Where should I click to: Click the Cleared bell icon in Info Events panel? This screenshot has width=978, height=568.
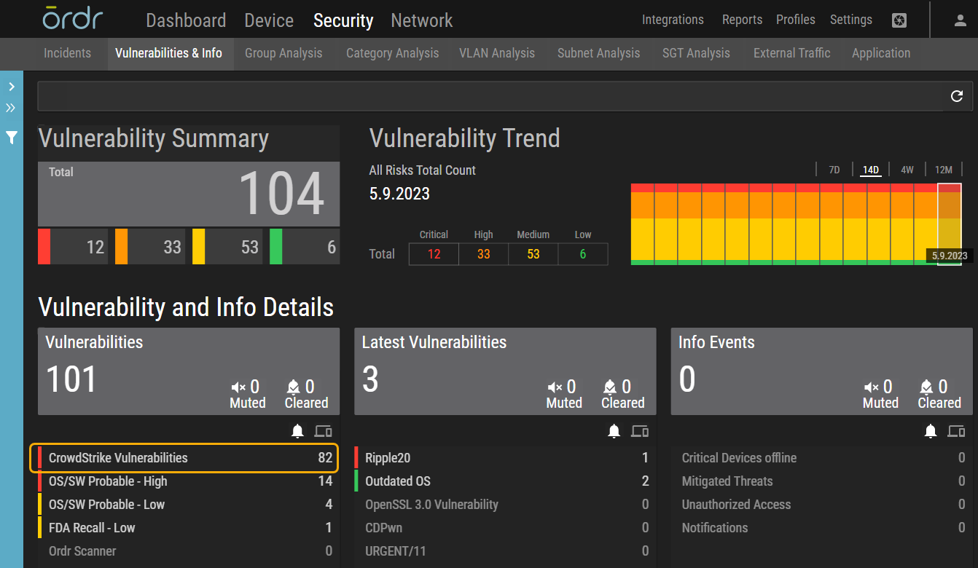pyautogui.click(x=927, y=387)
